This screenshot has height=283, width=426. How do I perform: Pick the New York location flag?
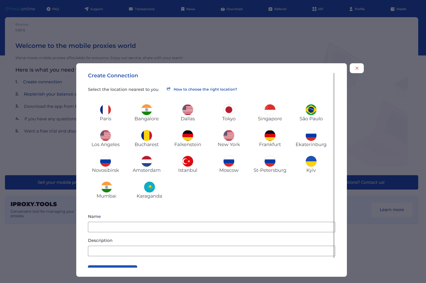pos(229,135)
